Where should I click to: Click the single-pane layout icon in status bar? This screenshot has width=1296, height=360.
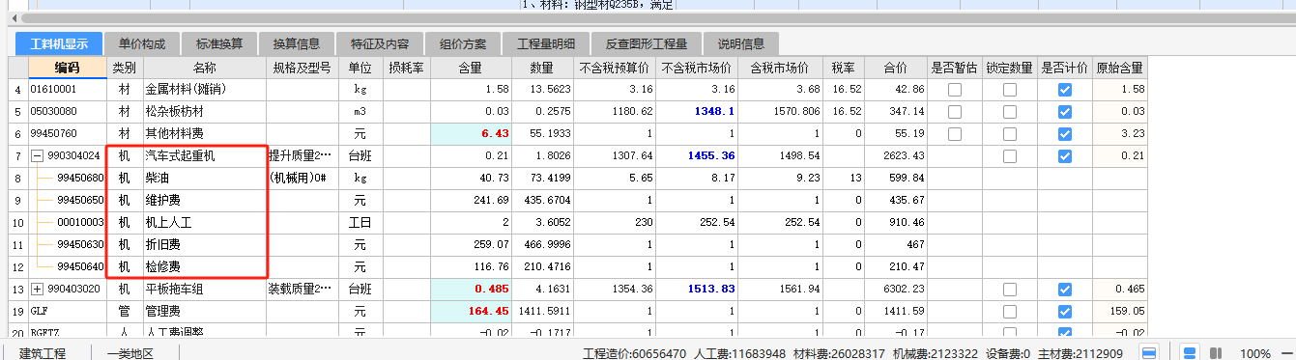pos(1149,353)
